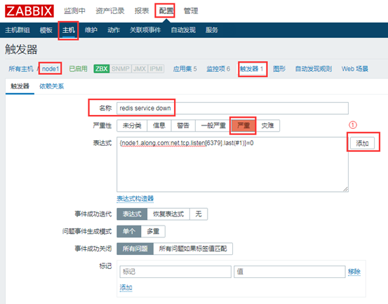The height and width of the screenshot is (304, 388).
Task: Open the 报表 top menu
Action: tap(142, 11)
